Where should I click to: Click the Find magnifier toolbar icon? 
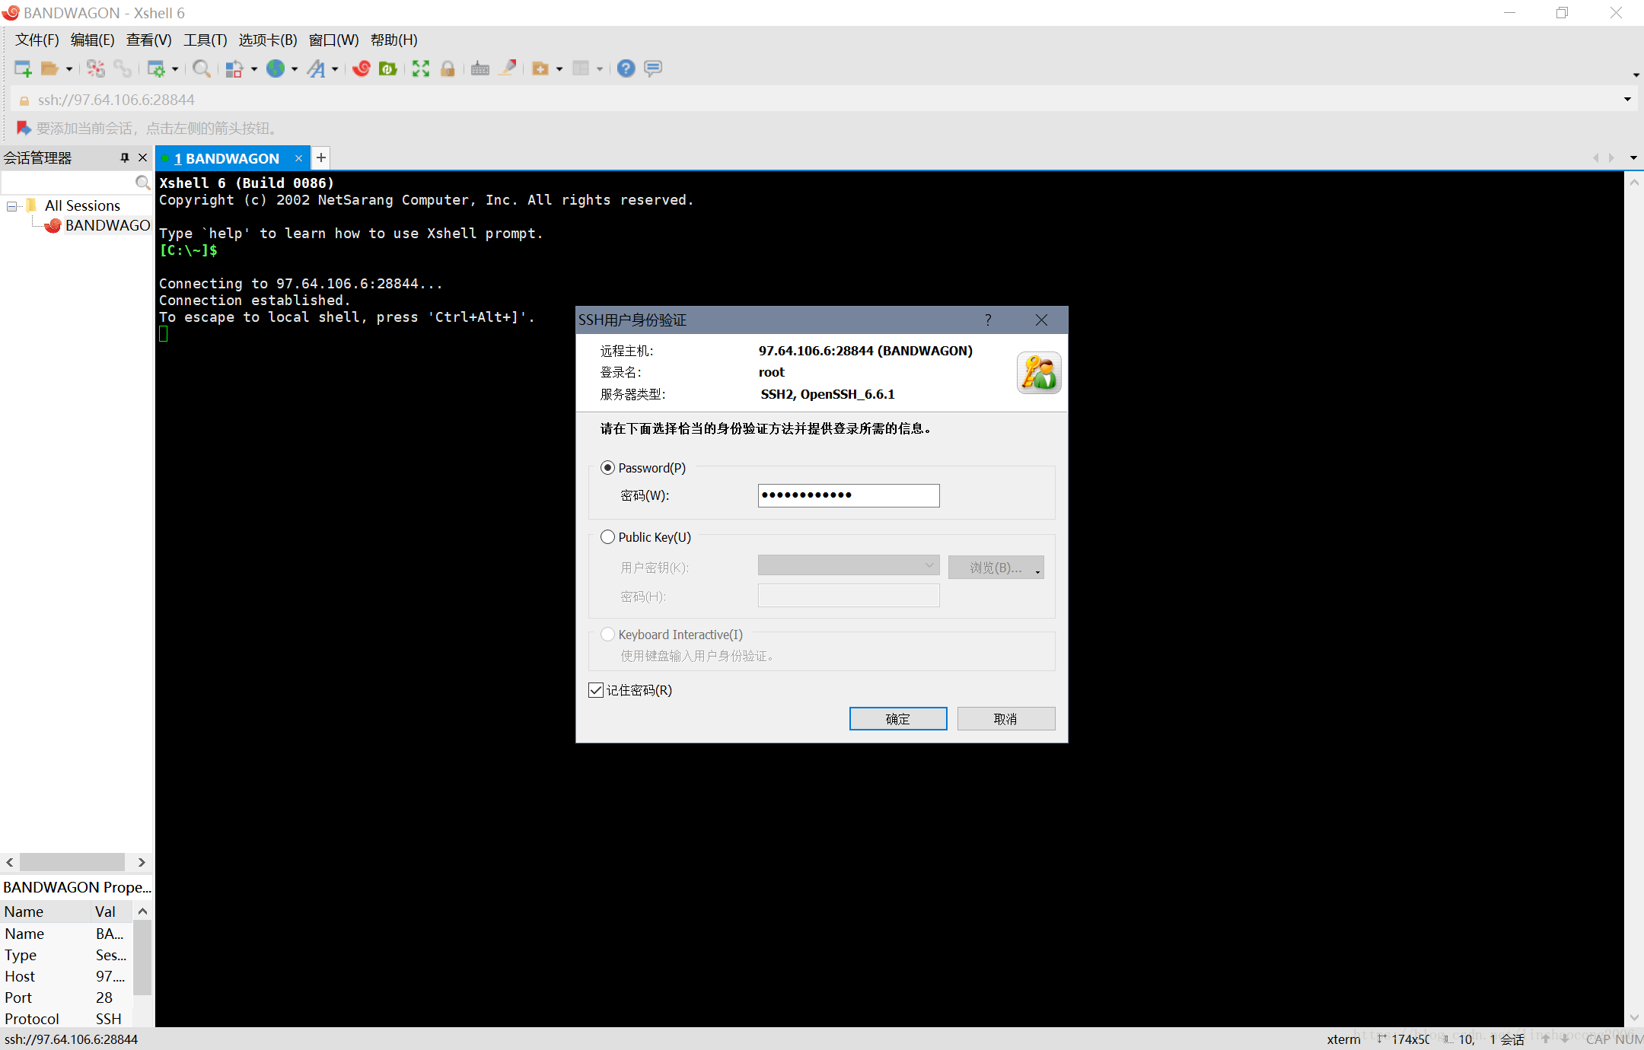point(201,68)
